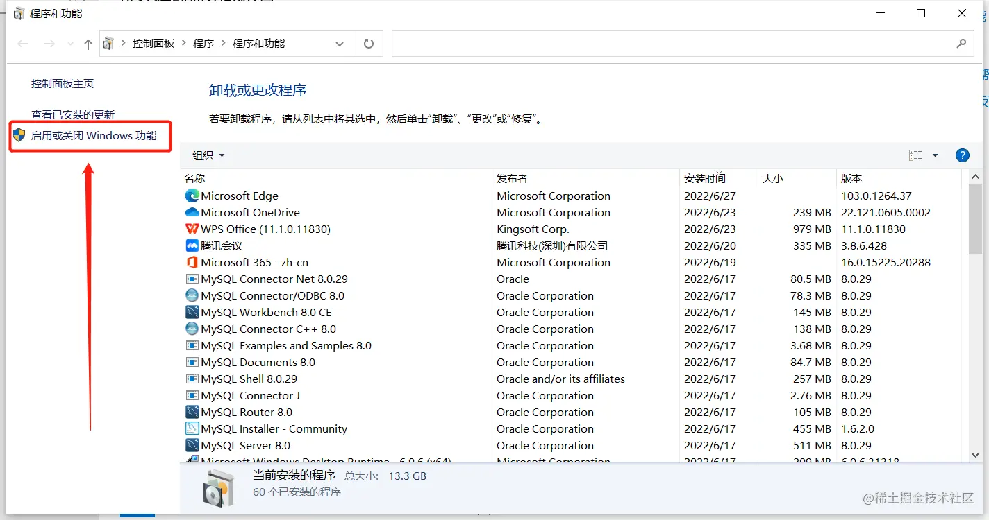This screenshot has width=989, height=520.
Task: Click the MySQL Connector J icon
Action: 192,395
